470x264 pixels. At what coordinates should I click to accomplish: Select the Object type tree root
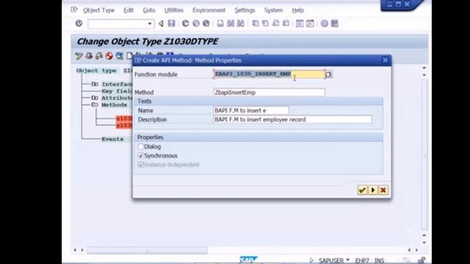coord(96,70)
